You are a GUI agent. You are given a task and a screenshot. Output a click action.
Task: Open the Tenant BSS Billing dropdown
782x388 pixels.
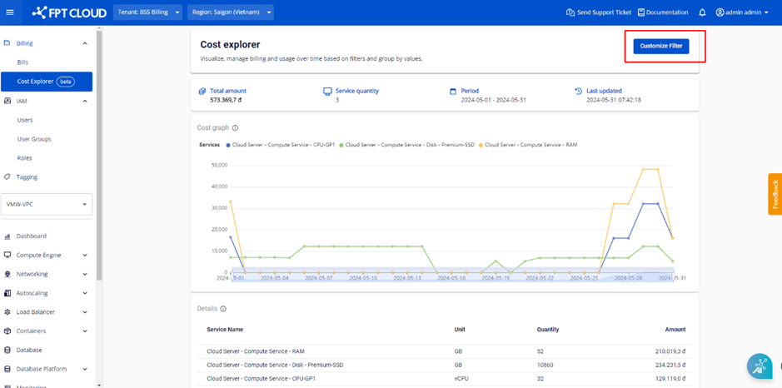pos(147,12)
